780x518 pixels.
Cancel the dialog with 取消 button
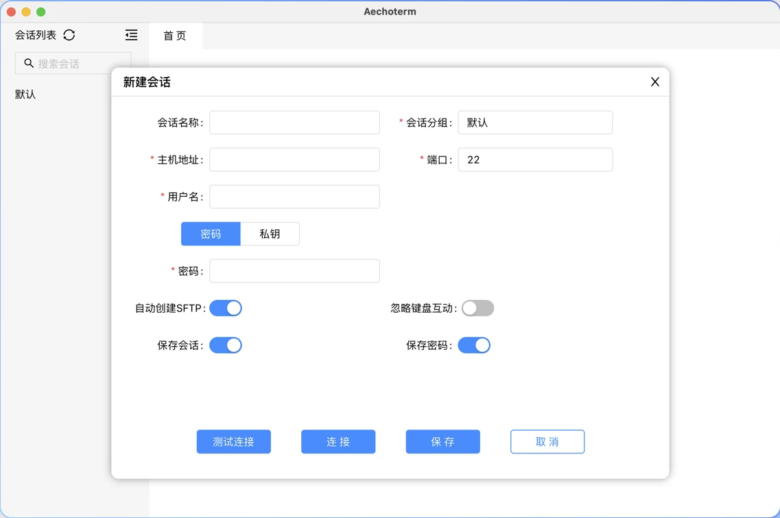[547, 442]
